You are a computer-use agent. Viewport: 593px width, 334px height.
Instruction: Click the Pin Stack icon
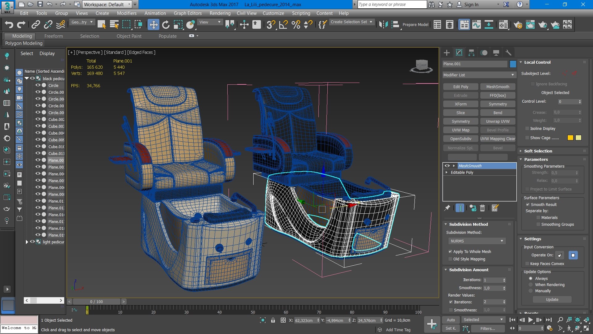coord(447,208)
